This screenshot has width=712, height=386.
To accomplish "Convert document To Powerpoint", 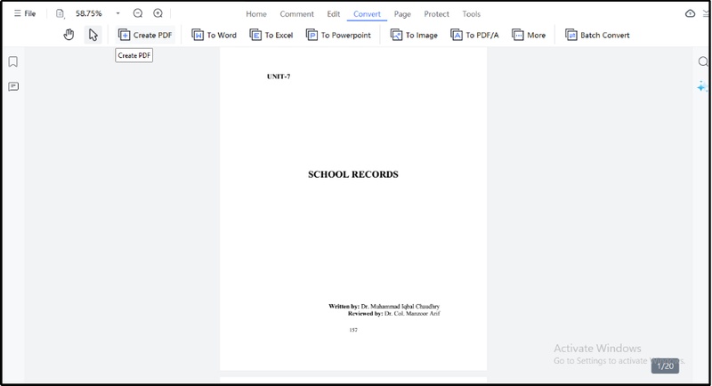I will point(338,35).
